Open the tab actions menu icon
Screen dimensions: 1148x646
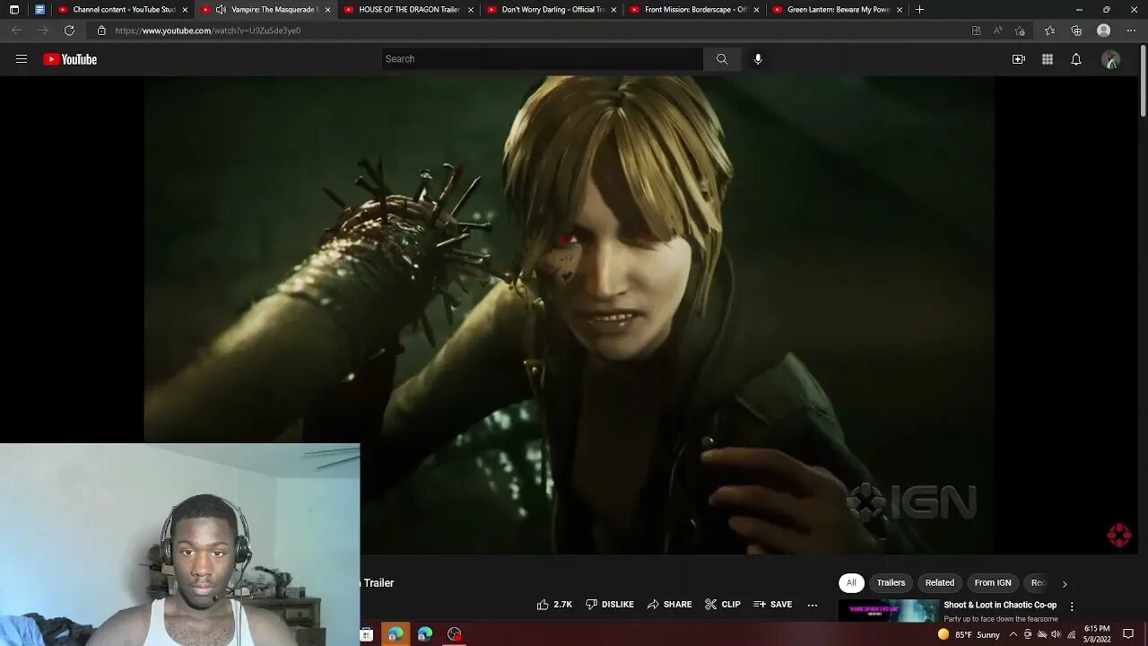click(x=14, y=10)
